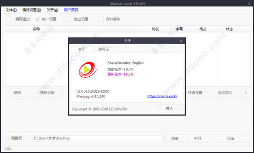Close the 关于 dialog with X
The height and width of the screenshot is (153, 254).
tap(181, 41)
